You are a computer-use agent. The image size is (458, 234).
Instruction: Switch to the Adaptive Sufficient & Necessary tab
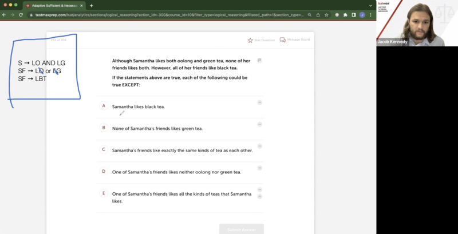coord(54,5)
